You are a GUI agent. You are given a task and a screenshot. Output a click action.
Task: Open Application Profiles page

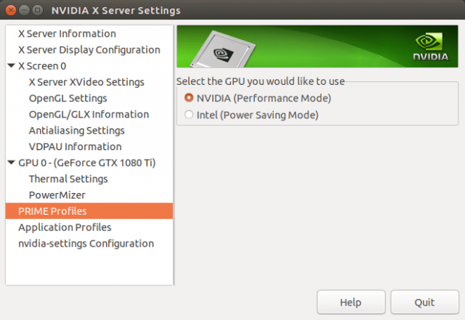click(65, 227)
